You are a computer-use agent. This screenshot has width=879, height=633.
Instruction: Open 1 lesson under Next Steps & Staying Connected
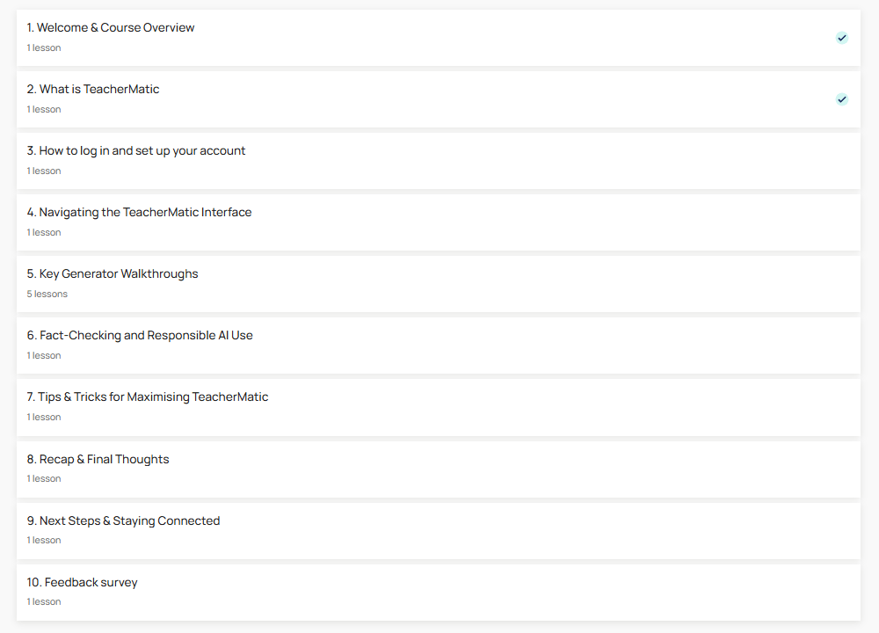[x=43, y=540]
